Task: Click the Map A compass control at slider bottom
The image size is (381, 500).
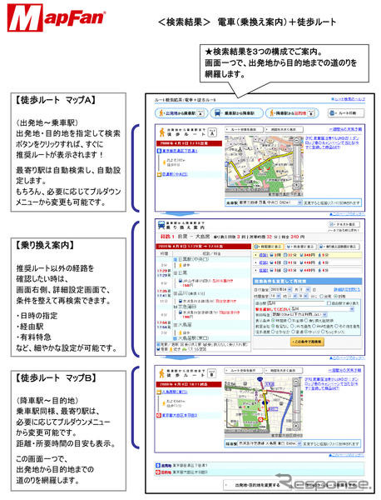Action: coord(297,185)
